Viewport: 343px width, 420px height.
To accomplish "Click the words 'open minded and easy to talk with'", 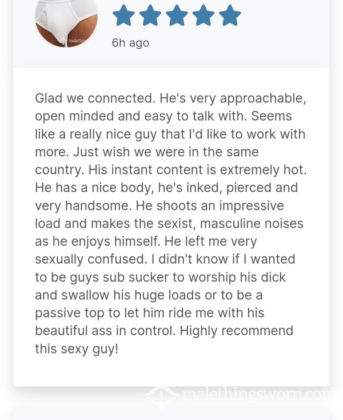I will (141, 116).
